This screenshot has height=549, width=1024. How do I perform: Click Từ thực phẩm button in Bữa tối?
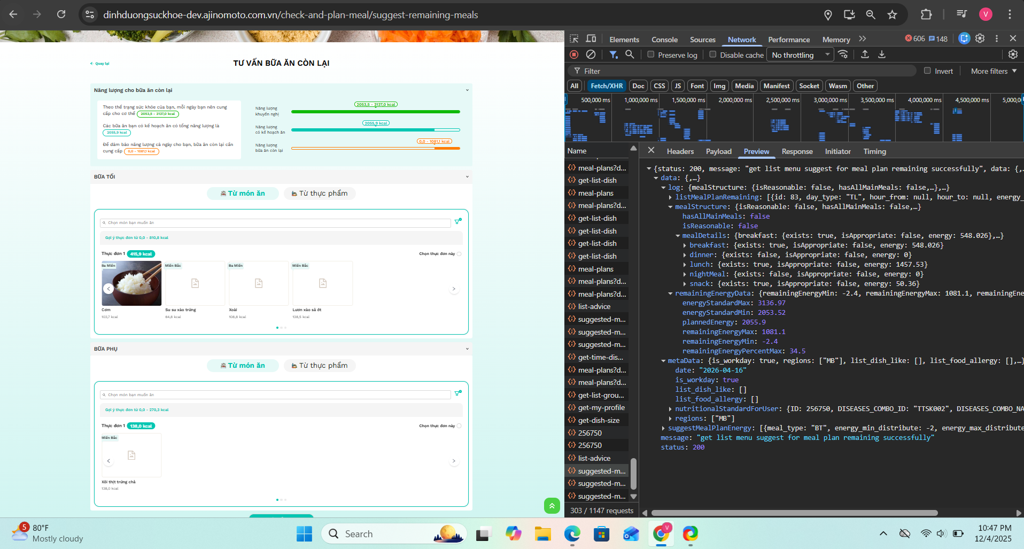[x=320, y=194]
